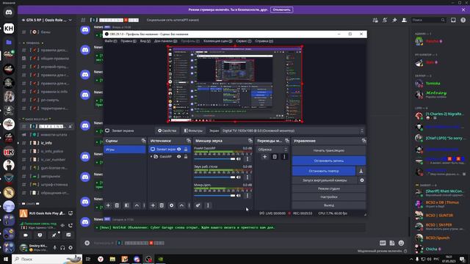Open the OBS Вид menu
The width and height of the screenshot is (470, 264).
pyautogui.click(x=145, y=41)
